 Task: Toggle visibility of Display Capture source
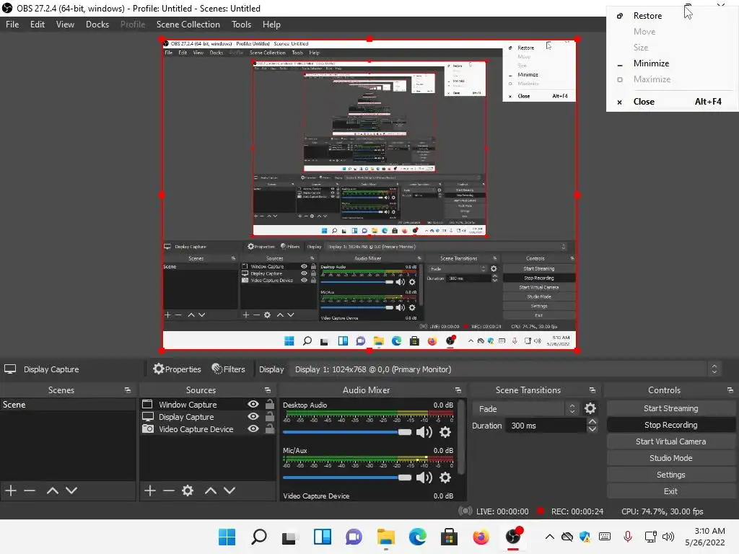click(253, 416)
